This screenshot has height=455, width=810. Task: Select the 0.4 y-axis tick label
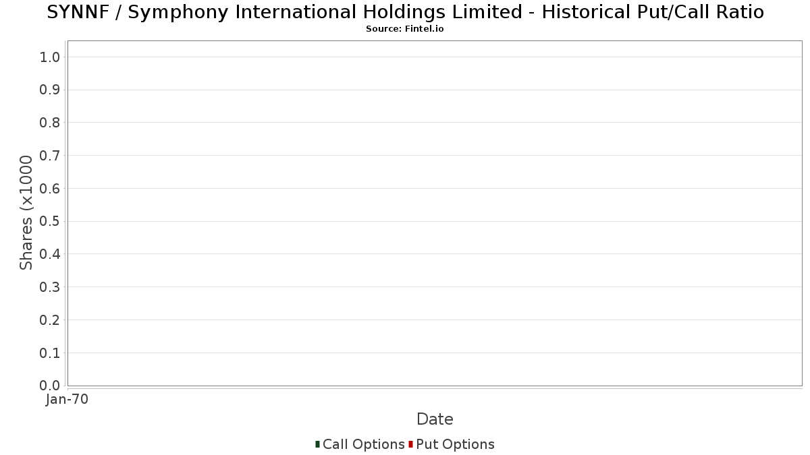point(51,254)
